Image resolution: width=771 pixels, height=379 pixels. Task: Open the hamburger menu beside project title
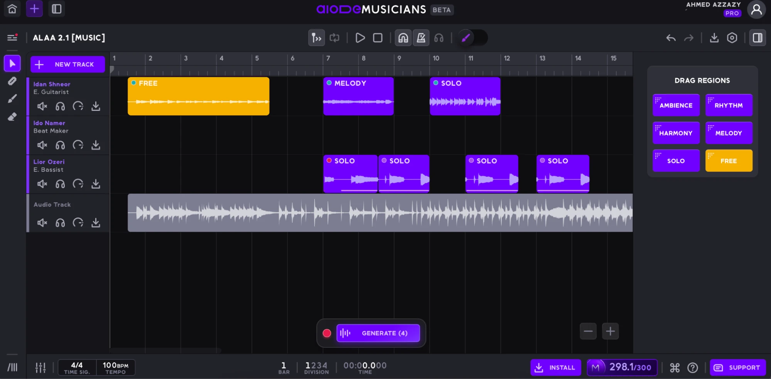tap(12, 37)
